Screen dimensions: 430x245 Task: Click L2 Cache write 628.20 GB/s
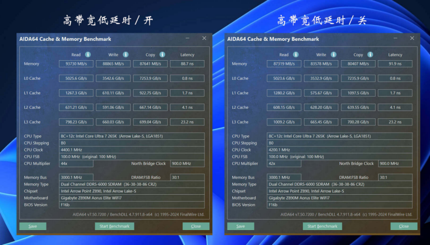pyautogui.click(x=321, y=107)
